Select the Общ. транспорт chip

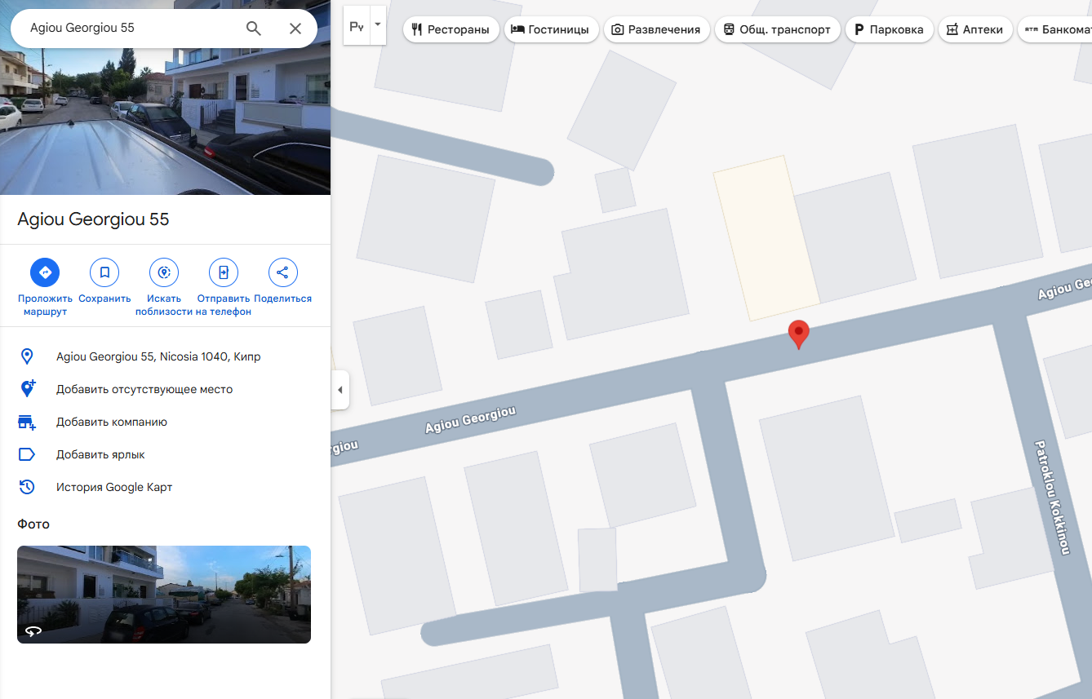(x=778, y=30)
